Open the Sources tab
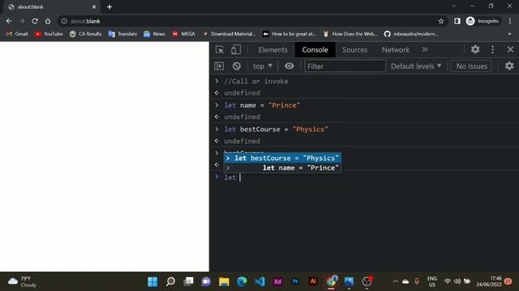This screenshot has height=291, width=519. tap(354, 50)
